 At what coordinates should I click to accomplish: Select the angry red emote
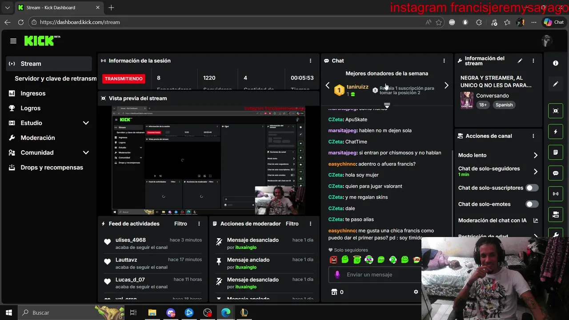tap(333, 260)
